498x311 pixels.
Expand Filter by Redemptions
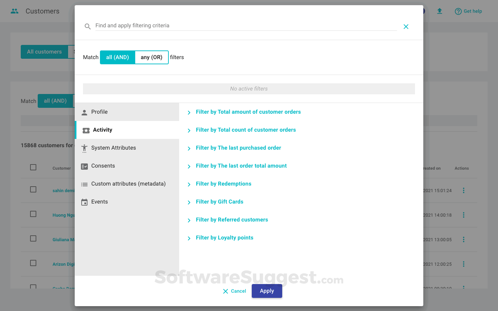(223, 183)
